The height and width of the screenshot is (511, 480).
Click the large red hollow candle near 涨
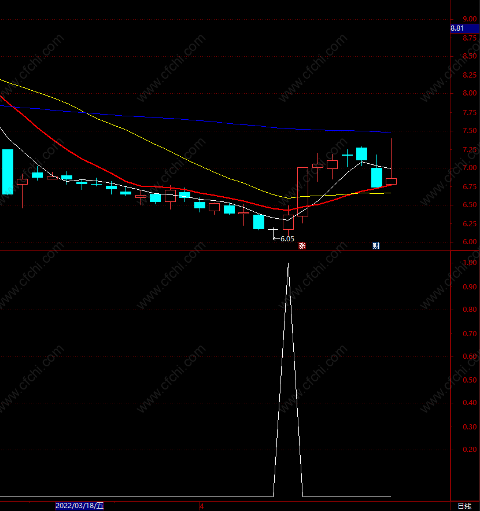click(303, 192)
